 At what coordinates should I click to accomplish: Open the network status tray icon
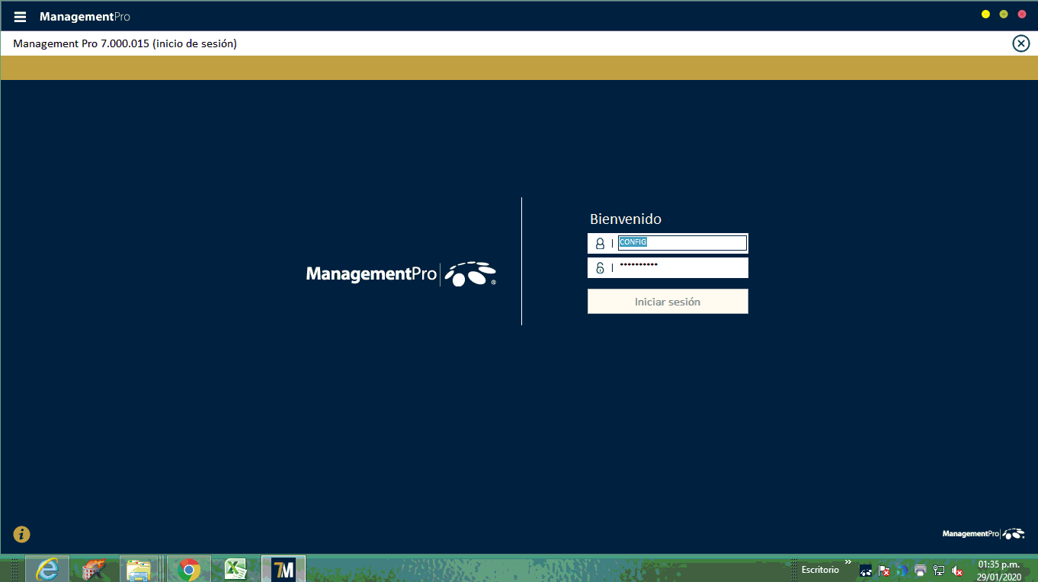(939, 571)
